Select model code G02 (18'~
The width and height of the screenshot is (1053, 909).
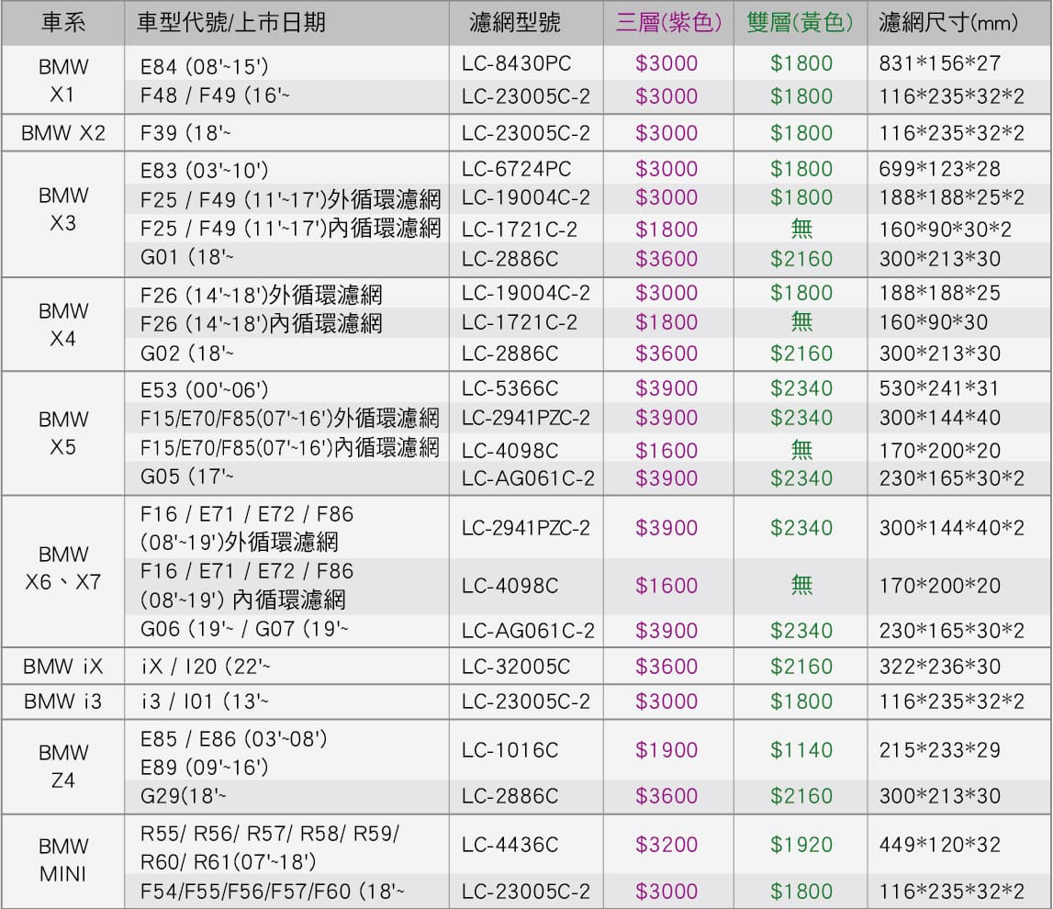186,353
